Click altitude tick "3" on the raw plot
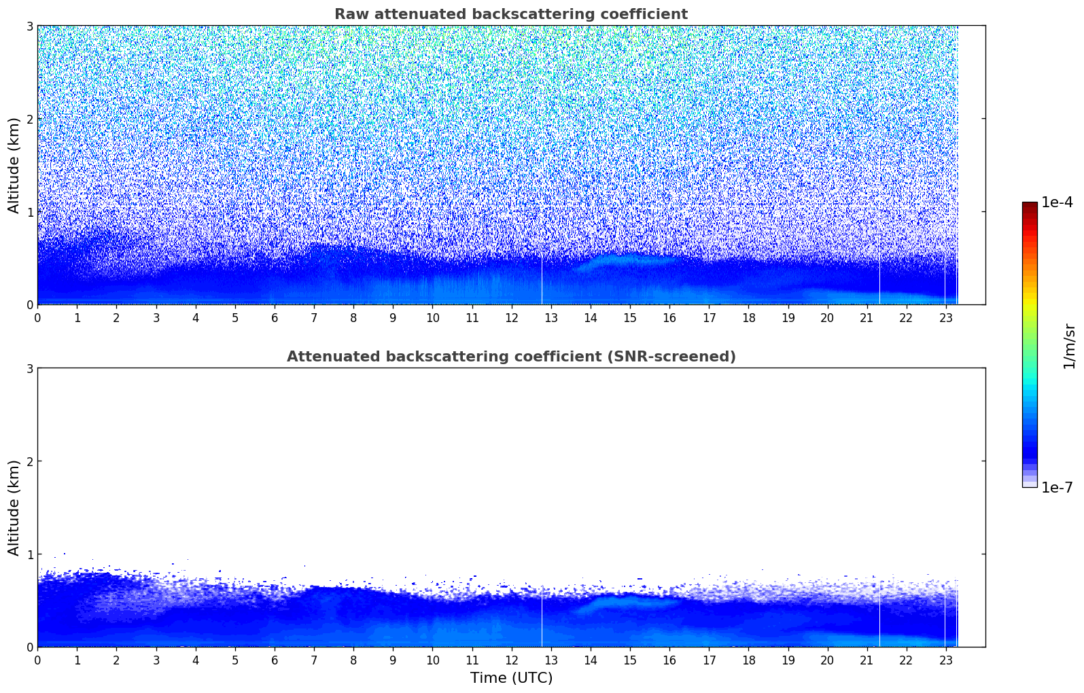The image size is (1084, 693). 30,26
